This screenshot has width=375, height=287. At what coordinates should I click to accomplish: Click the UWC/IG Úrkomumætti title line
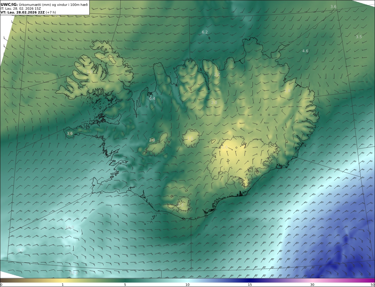[44, 4]
